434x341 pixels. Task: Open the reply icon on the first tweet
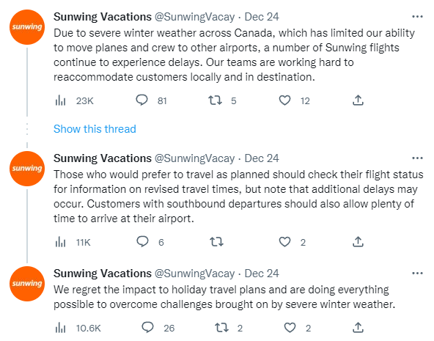(142, 100)
